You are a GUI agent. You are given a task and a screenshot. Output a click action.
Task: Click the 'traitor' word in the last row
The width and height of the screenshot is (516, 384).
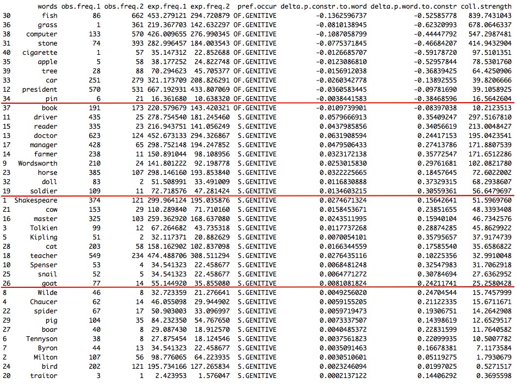pos(43,375)
